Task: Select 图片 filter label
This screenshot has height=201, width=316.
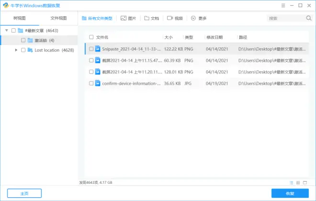Action: point(132,18)
